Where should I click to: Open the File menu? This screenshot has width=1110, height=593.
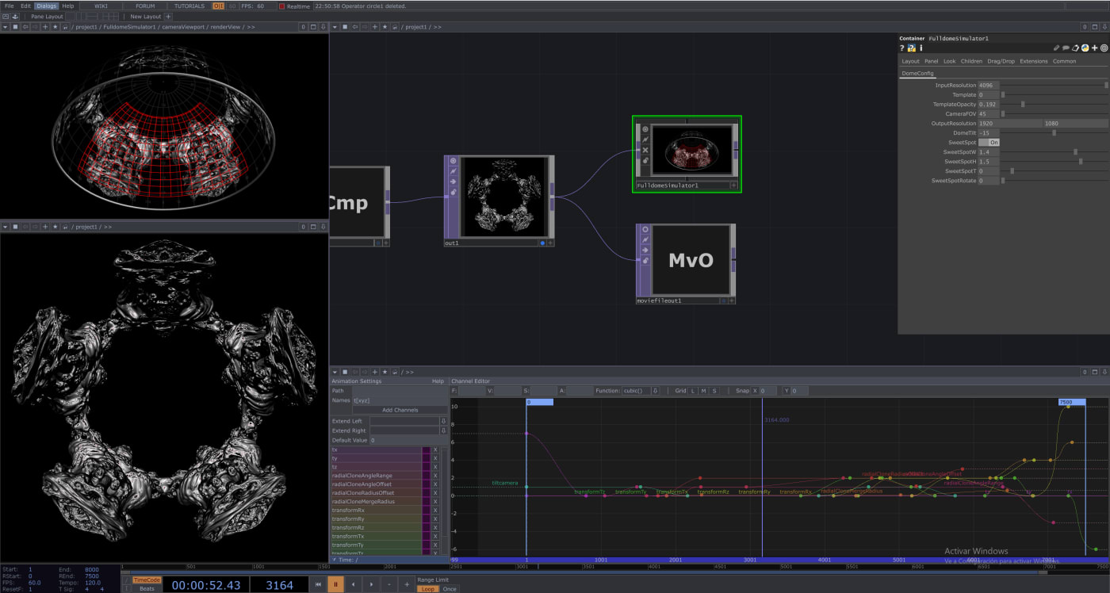tap(10, 6)
